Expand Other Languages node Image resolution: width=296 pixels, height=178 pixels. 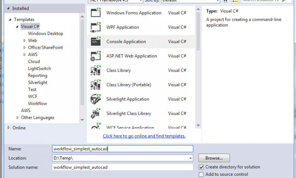tap(17, 117)
